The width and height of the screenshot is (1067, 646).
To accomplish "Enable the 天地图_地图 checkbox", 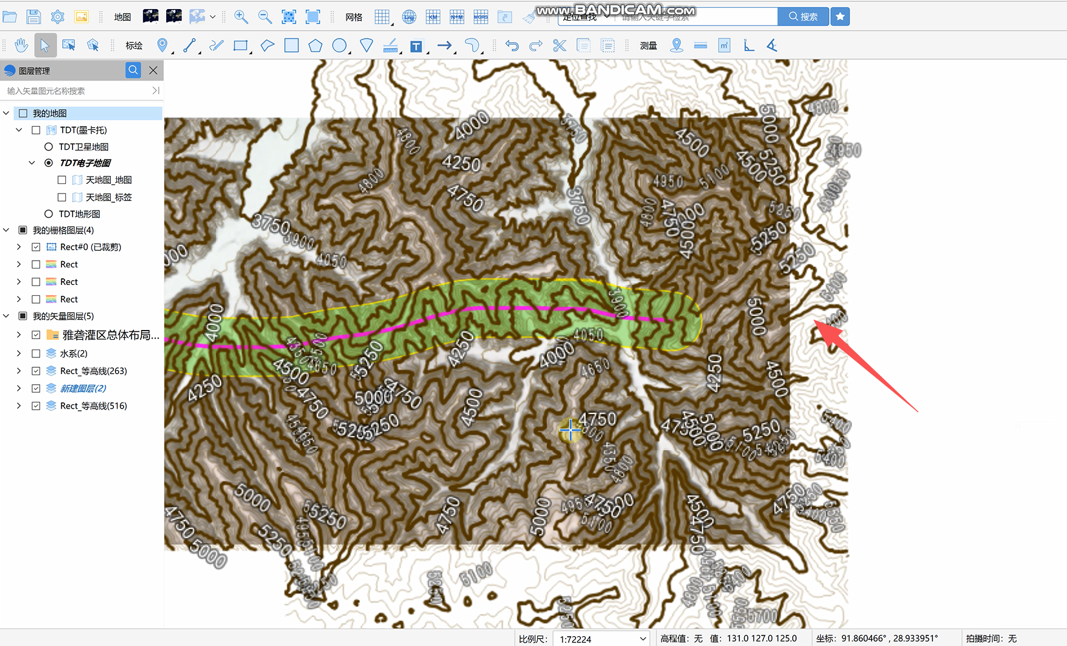I will pos(62,180).
